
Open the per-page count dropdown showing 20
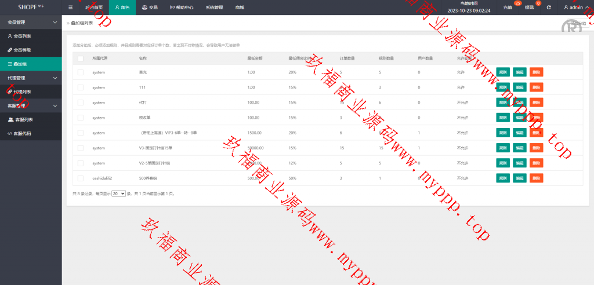(118, 193)
